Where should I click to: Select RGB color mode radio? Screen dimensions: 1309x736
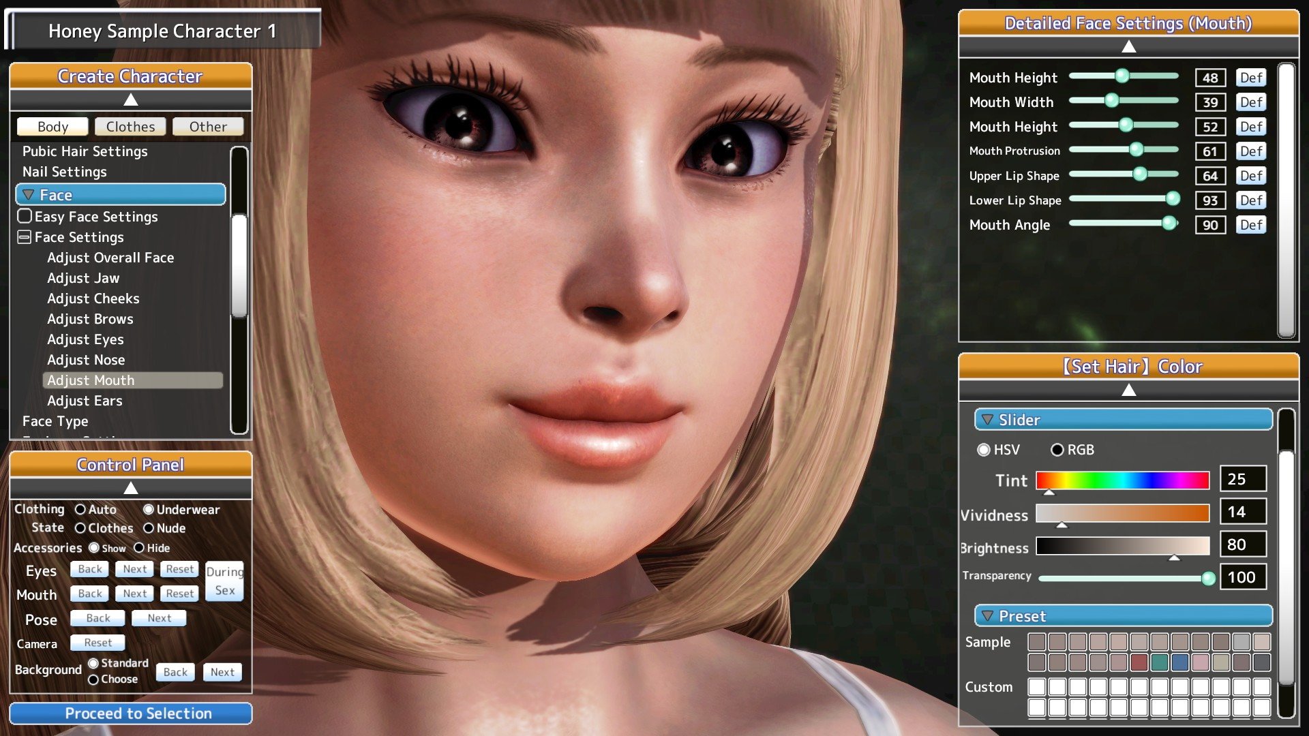click(1057, 450)
